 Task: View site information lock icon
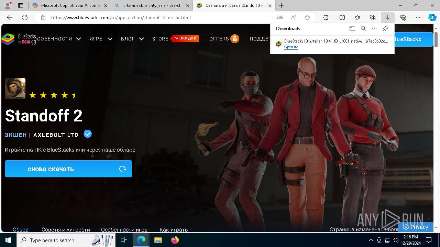pyautogui.click(x=43, y=17)
